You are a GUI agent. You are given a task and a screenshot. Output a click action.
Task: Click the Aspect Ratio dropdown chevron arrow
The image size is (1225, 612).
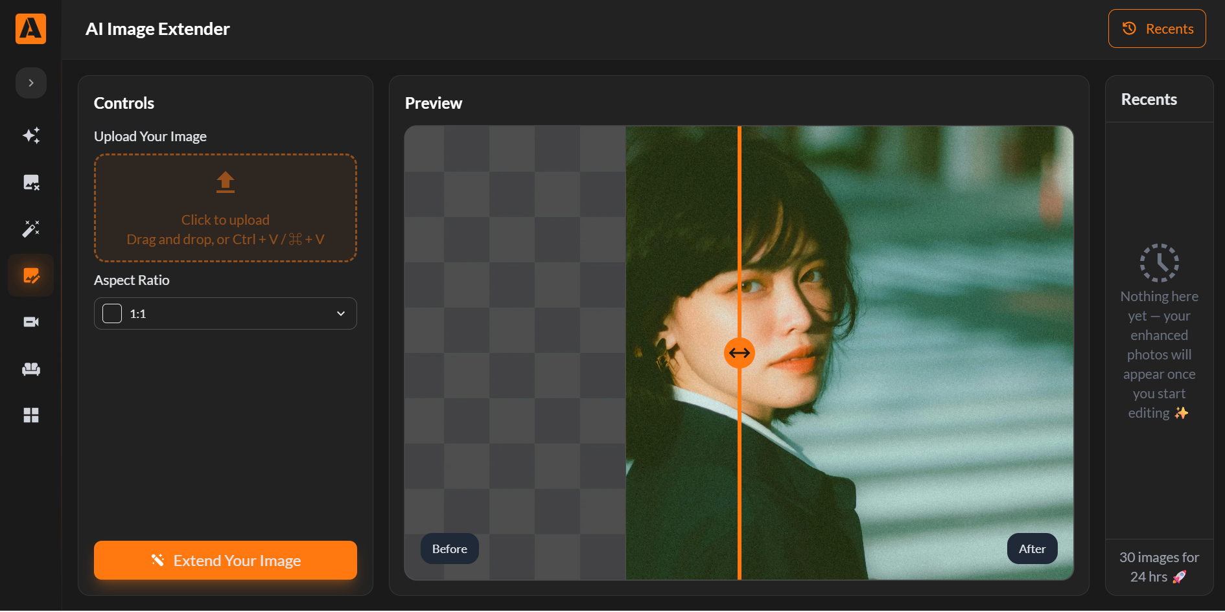coord(341,313)
